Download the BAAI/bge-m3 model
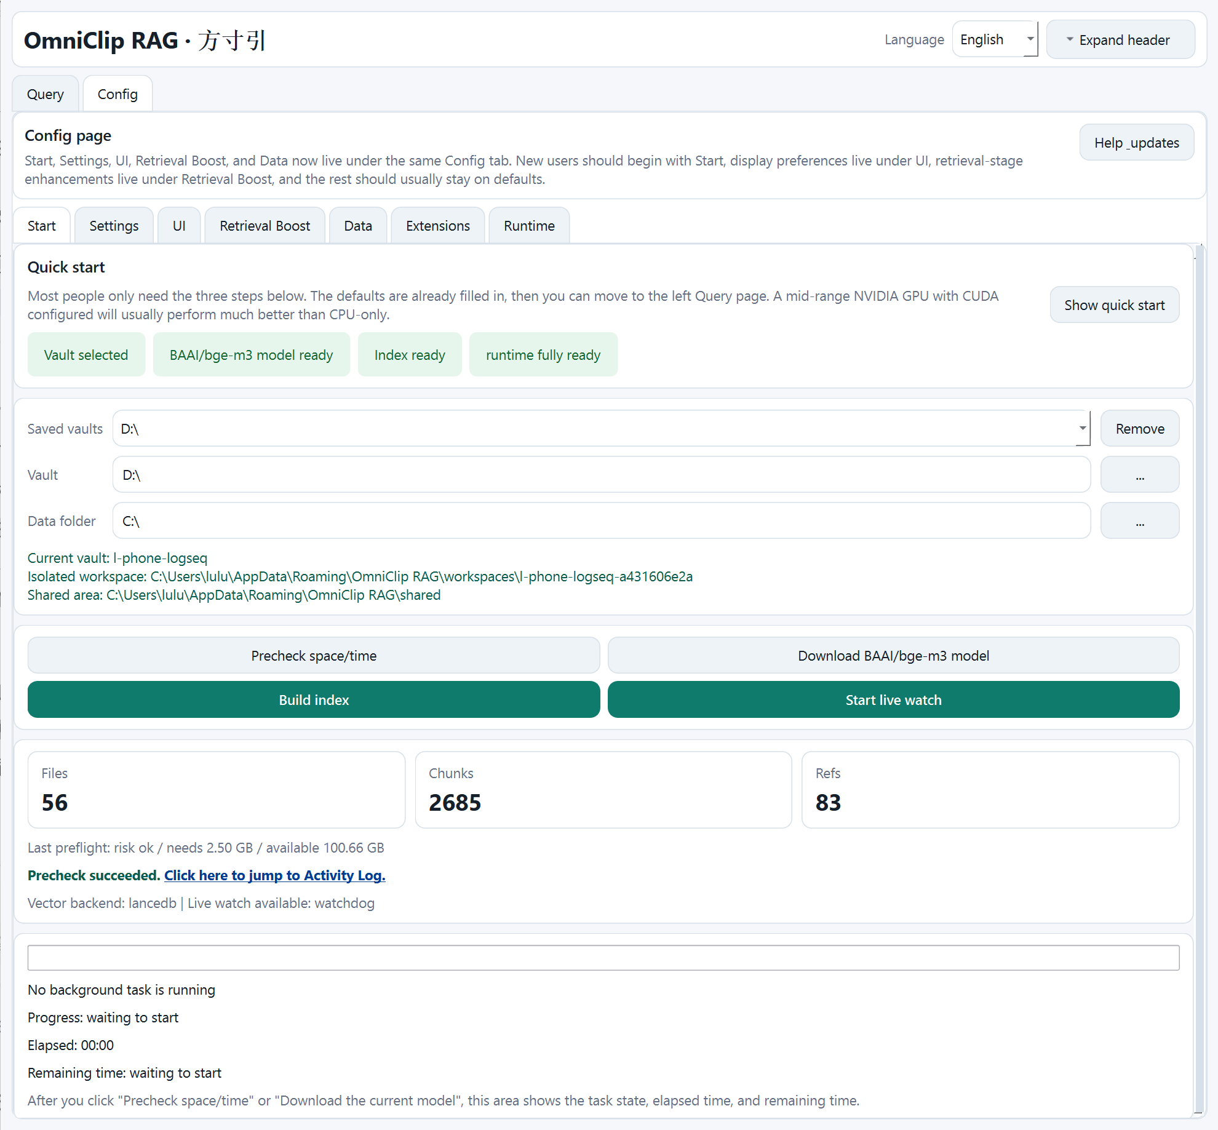The image size is (1218, 1130). [893, 655]
